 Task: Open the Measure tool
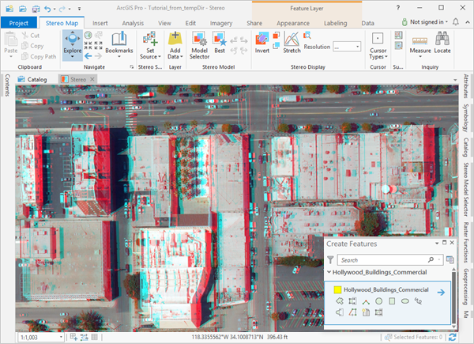[x=420, y=45]
